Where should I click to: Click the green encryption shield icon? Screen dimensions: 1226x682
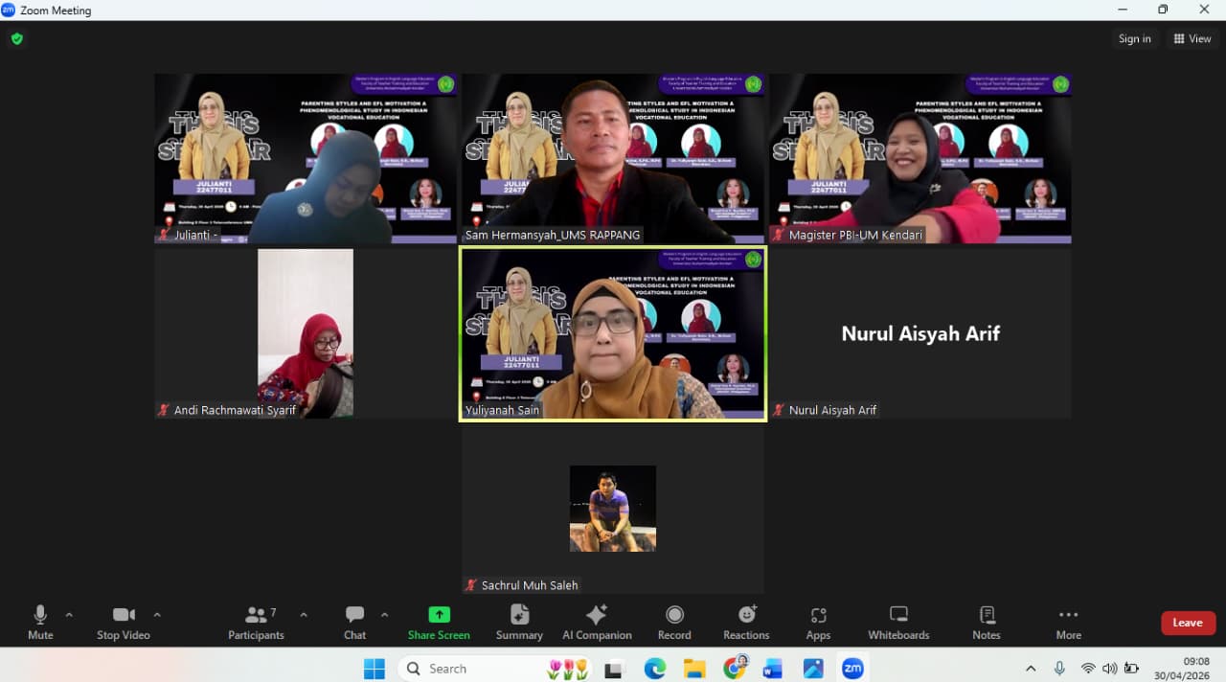tap(17, 39)
